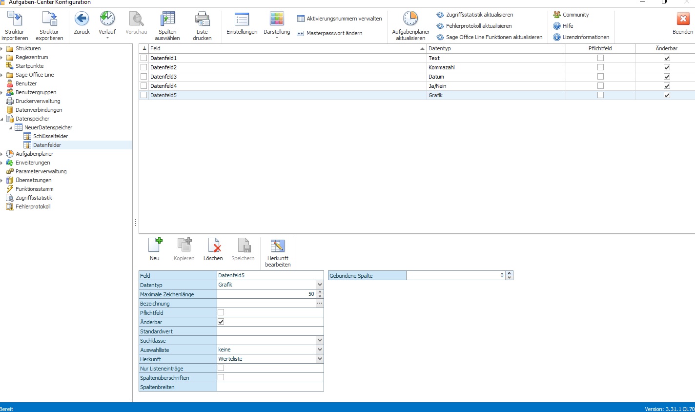
Task: Open Community link in toolbar
Action: point(576,15)
